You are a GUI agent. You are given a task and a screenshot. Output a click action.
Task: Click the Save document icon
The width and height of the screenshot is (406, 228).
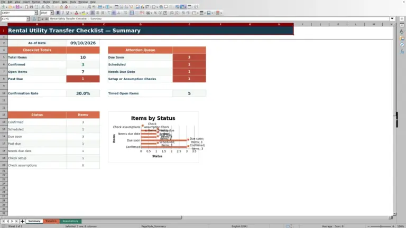[x=17, y=7]
